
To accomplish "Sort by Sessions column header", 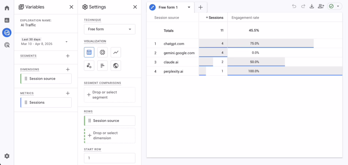I will click(214, 17).
